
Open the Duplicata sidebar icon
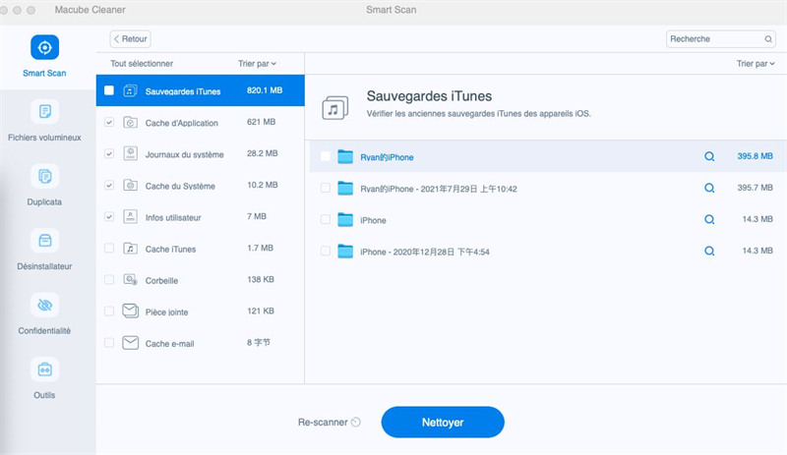click(44, 176)
